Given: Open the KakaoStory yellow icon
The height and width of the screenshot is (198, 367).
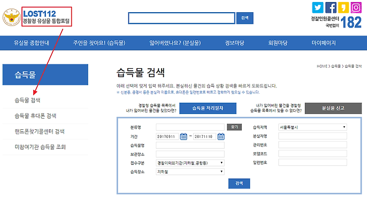Looking at the screenshot, I should coord(344,8).
